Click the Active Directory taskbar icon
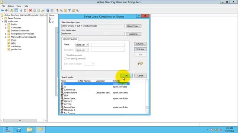Viewport: 238px width, 133px height. (41, 130)
